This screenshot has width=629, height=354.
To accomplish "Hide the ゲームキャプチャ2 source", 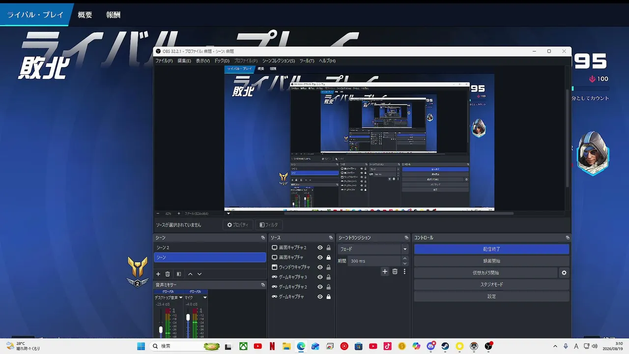I will pyautogui.click(x=320, y=287).
